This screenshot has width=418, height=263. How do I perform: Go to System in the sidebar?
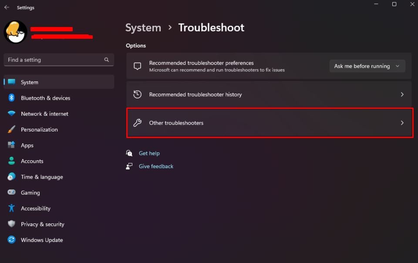coord(30,82)
